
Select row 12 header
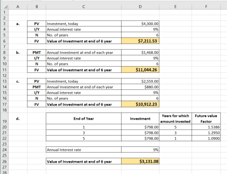coord(4,75)
